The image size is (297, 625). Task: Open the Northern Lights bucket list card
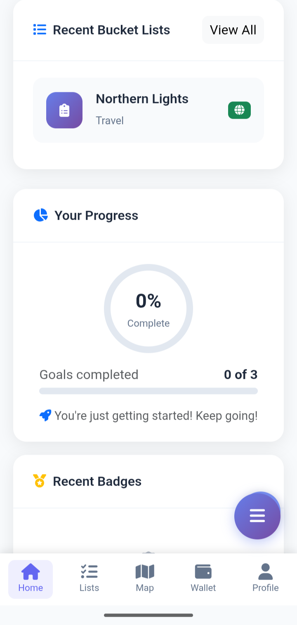[x=148, y=110]
